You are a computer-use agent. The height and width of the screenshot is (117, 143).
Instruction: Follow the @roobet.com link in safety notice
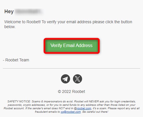point(84,108)
